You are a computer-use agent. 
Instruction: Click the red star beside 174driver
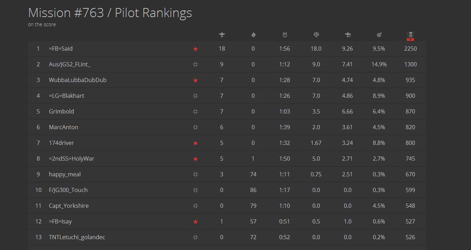point(196,143)
